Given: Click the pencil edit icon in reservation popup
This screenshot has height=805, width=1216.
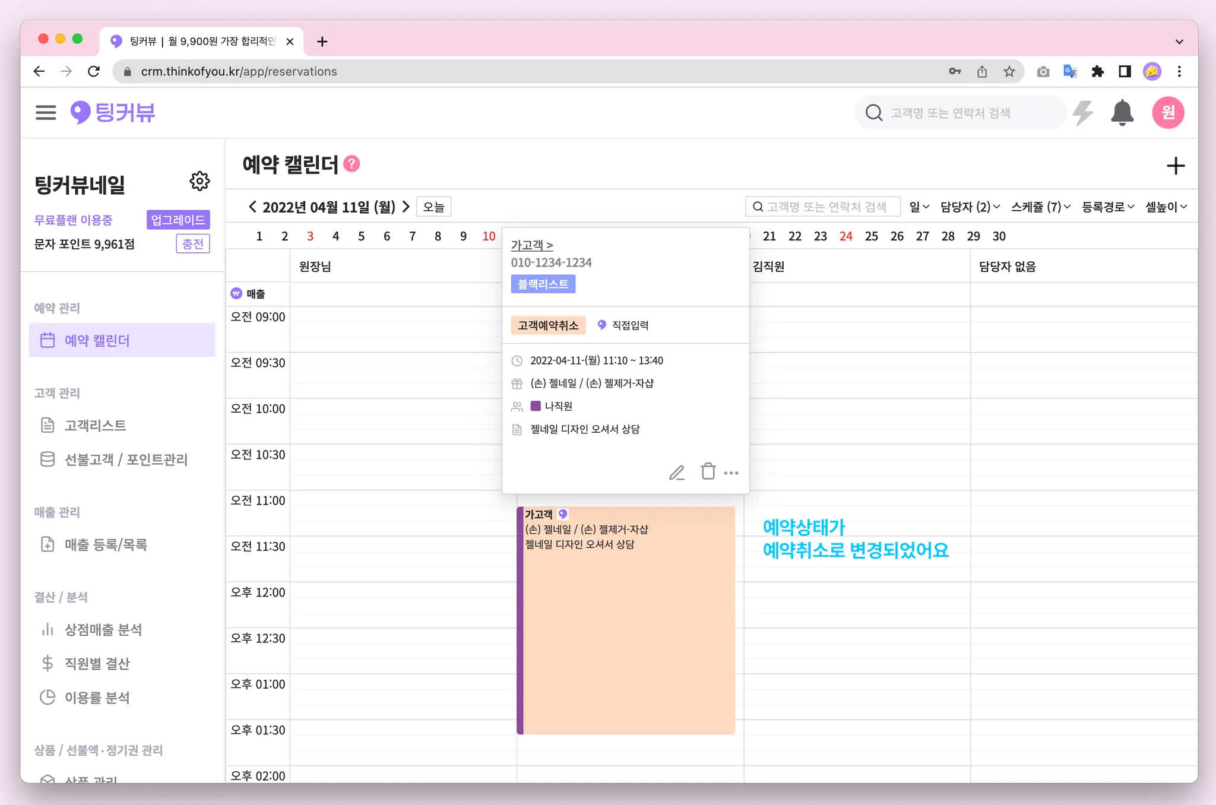Looking at the screenshot, I should [x=676, y=473].
